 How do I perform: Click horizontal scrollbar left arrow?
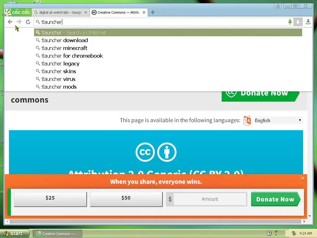[x=7, y=221]
